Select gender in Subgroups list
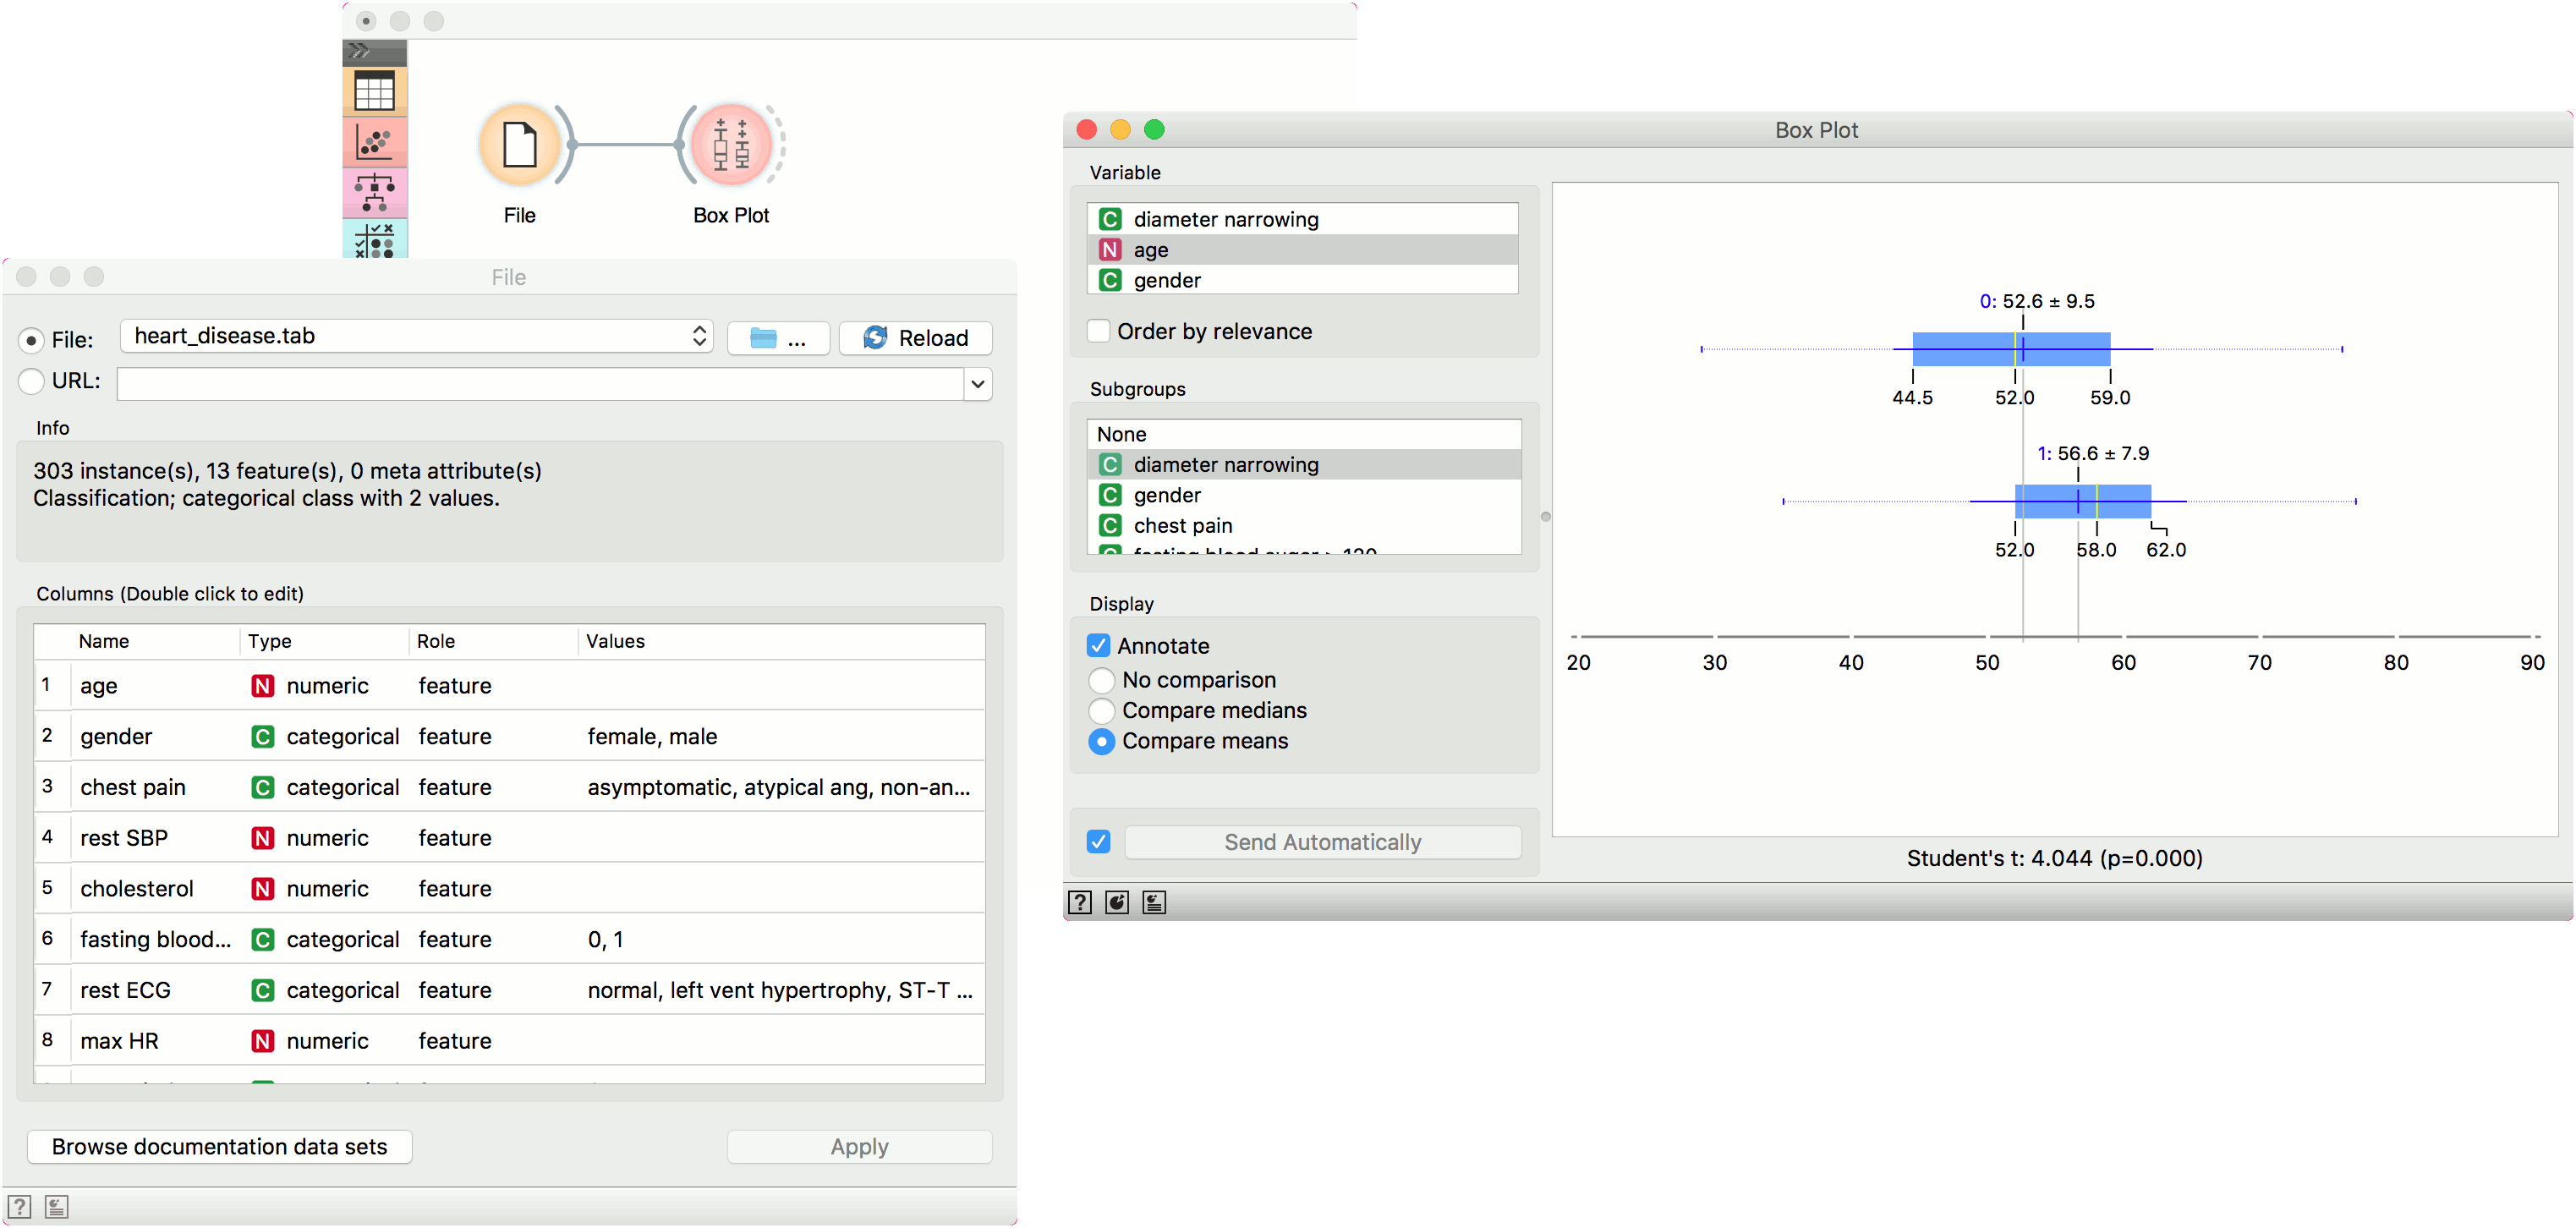Viewport: 2576px width, 1228px height. pos(1166,496)
